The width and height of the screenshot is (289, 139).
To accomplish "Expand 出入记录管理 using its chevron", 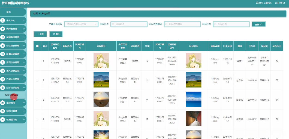I will 24,71.
